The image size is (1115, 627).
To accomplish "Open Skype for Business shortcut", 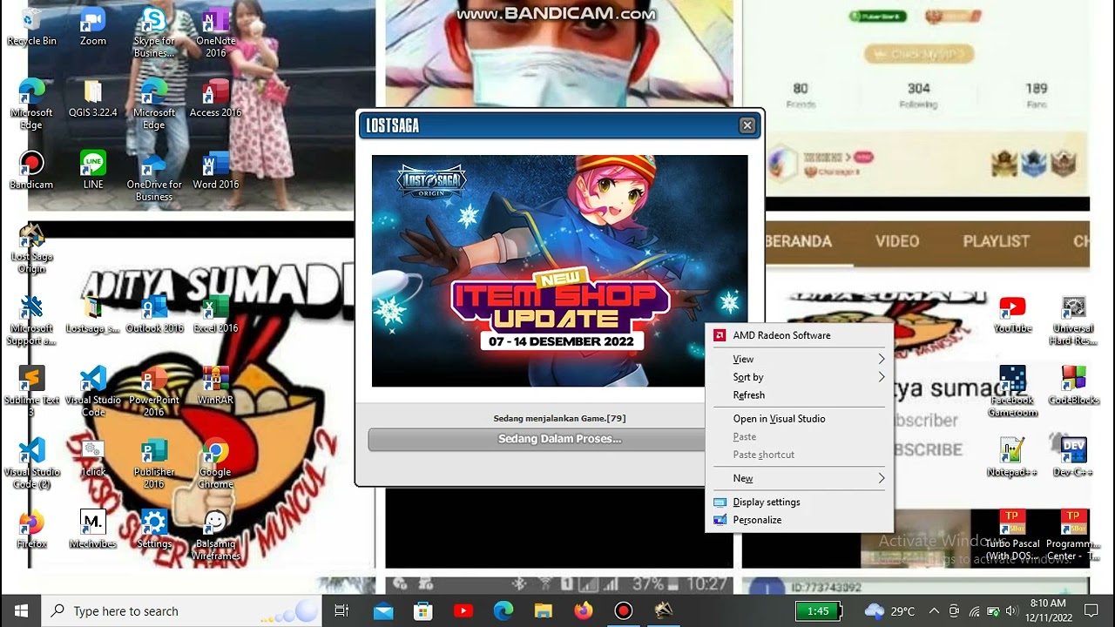I will coord(154,32).
